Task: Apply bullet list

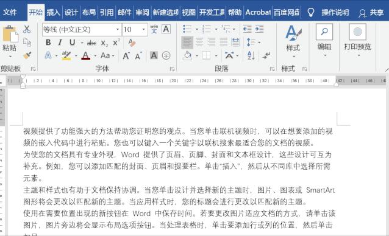Action: pyautogui.click(x=187, y=29)
